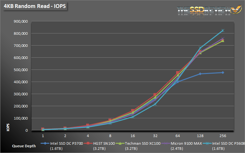Click queue depth label 8 on x-axis
This screenshot has width=245, height=153.
pos(110,136)
